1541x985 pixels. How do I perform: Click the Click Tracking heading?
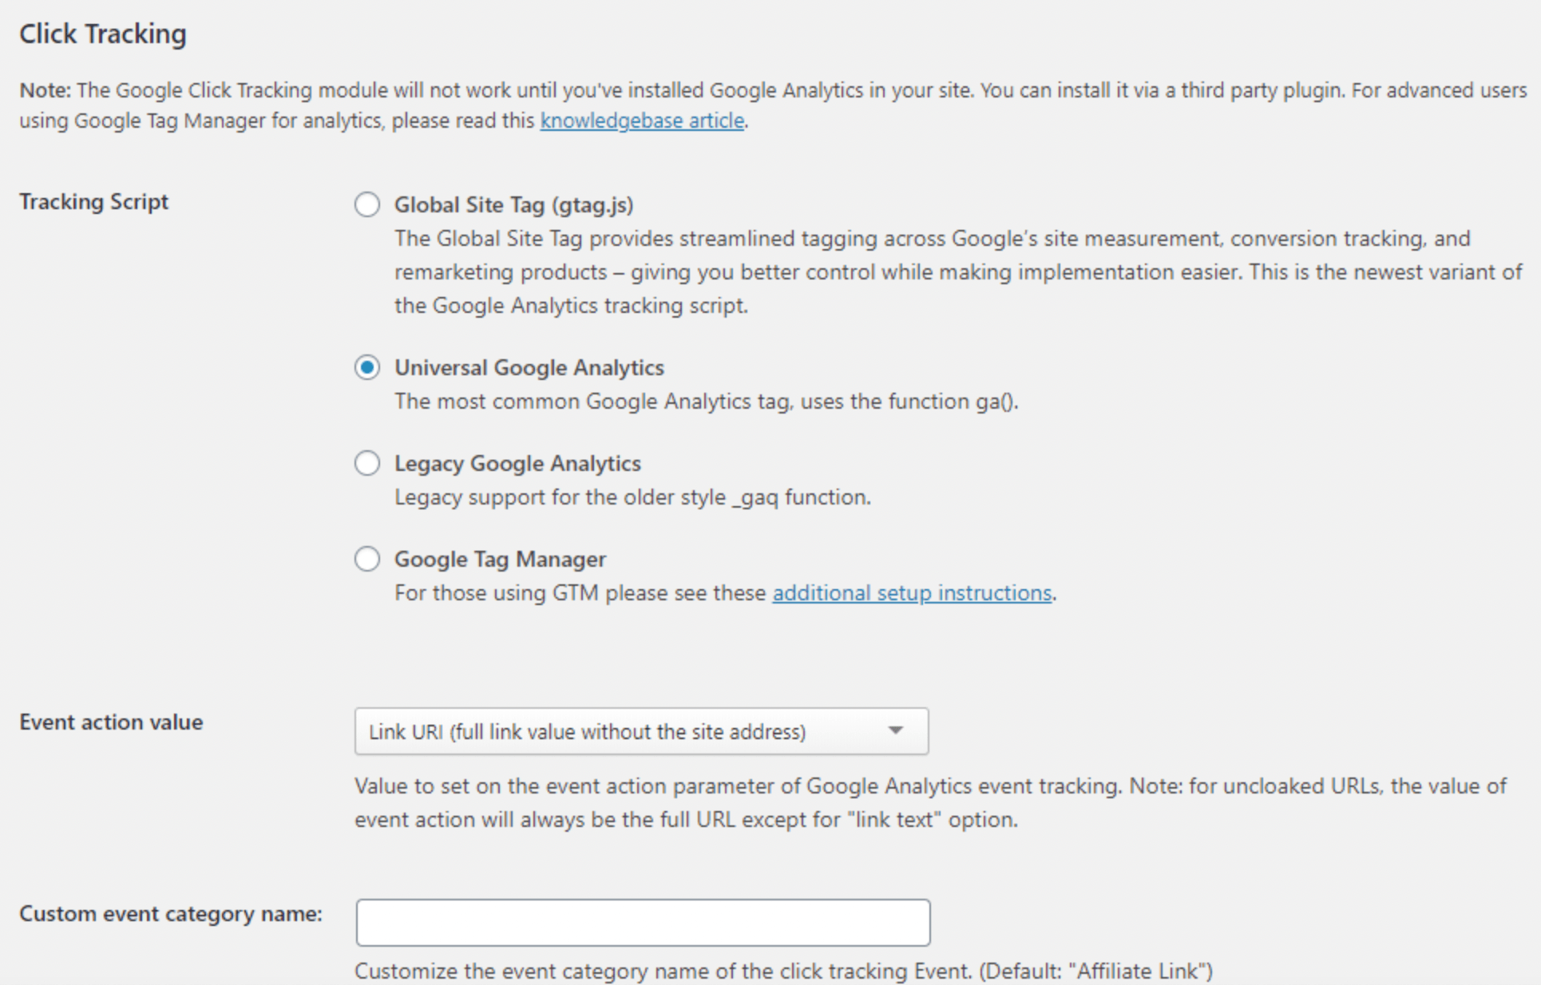click(103, 34)
